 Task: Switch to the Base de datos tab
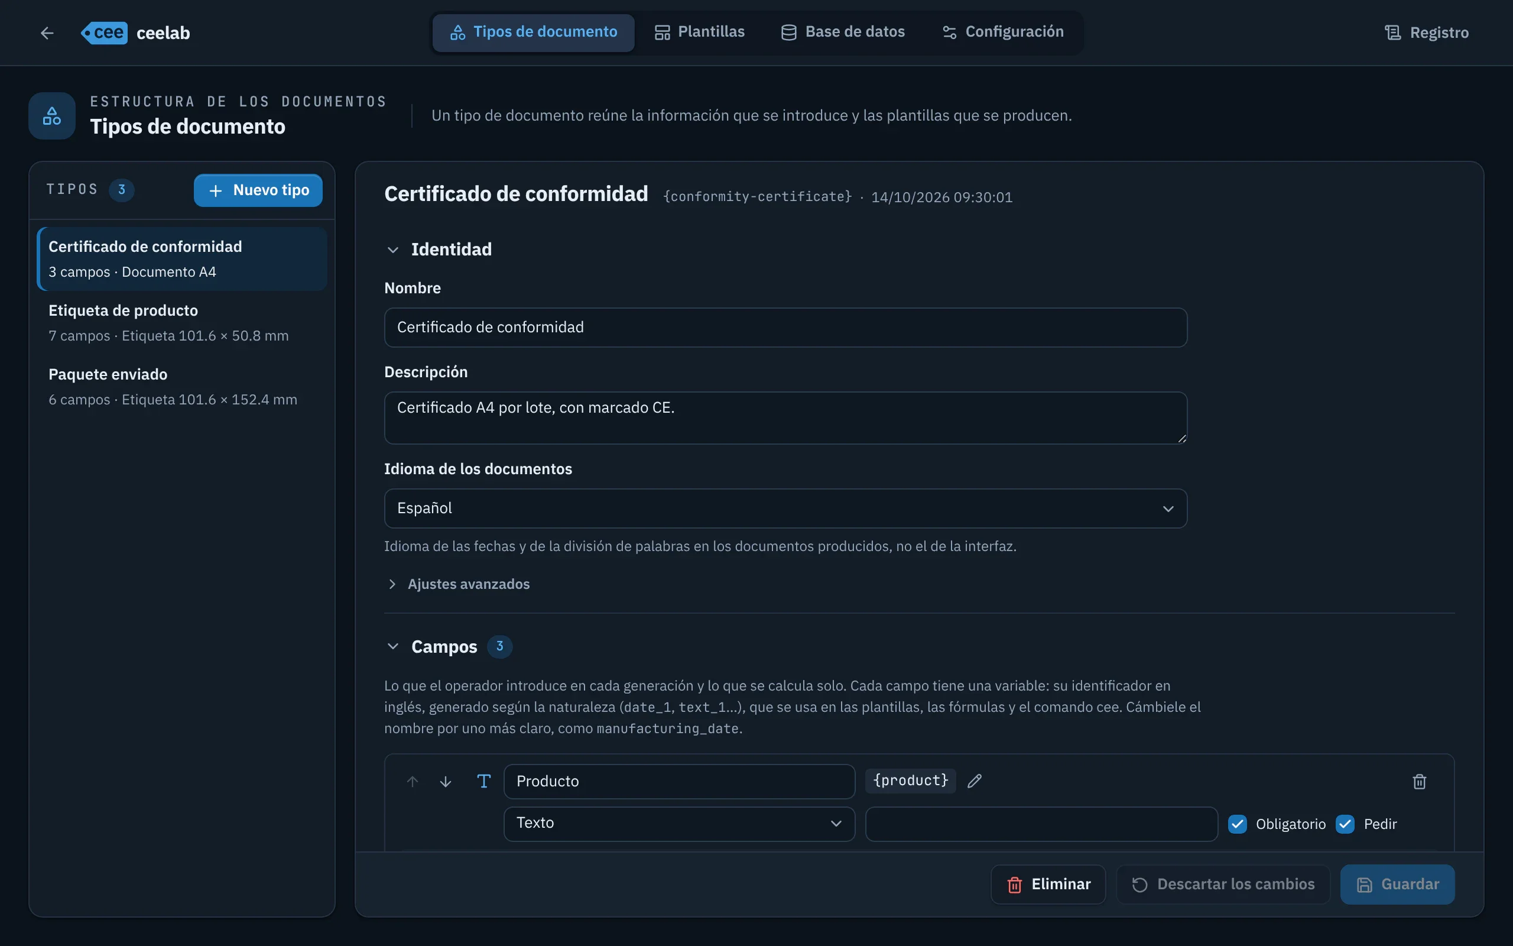point(843,32)
